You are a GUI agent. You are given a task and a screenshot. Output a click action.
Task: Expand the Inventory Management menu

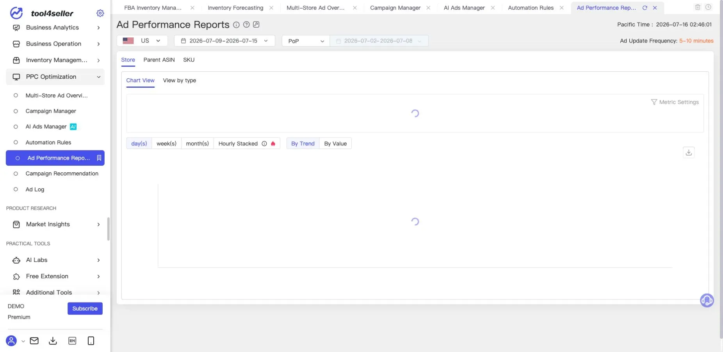(55, 60)
